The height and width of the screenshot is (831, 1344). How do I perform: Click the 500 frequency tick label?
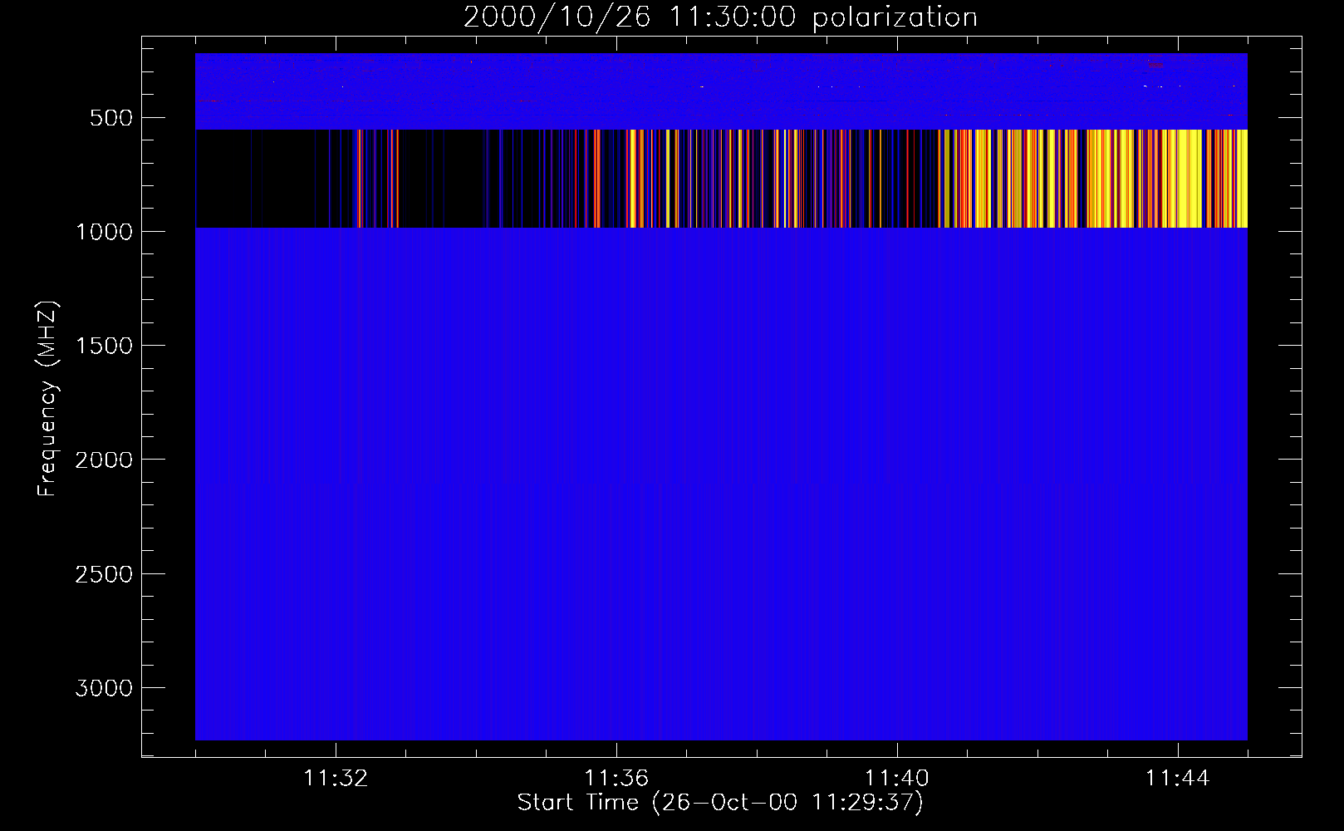point(111,118)
